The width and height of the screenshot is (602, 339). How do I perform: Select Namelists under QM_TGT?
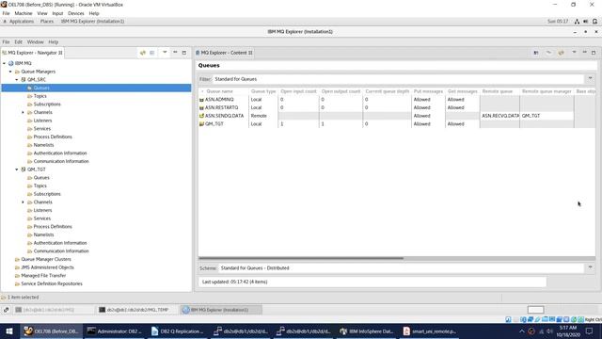(43, 234)
